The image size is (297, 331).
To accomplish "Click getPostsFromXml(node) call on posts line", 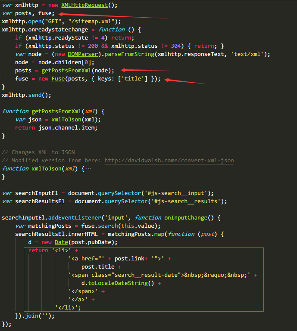I will click(76, 71).
